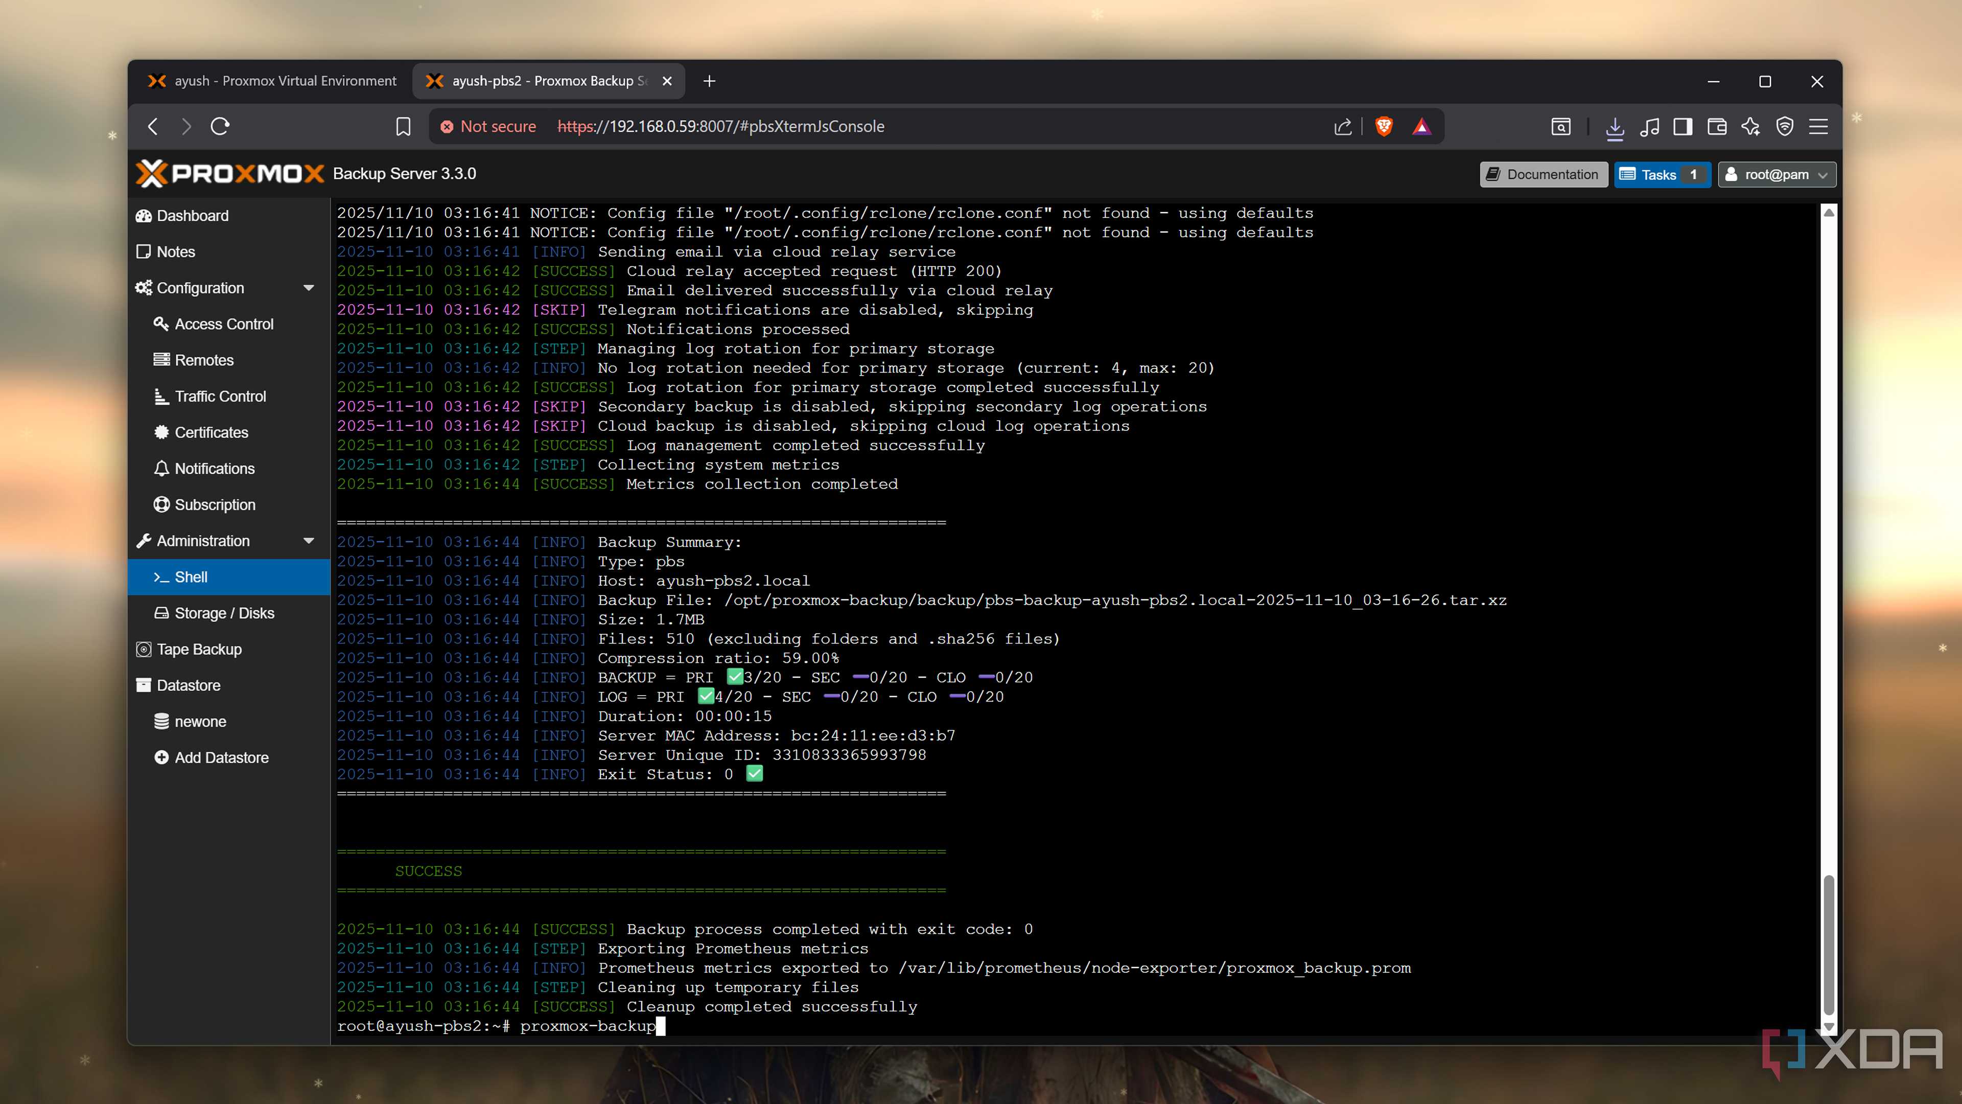Open Tape Backup section
1962x1104 pixels.
point(228,649)
